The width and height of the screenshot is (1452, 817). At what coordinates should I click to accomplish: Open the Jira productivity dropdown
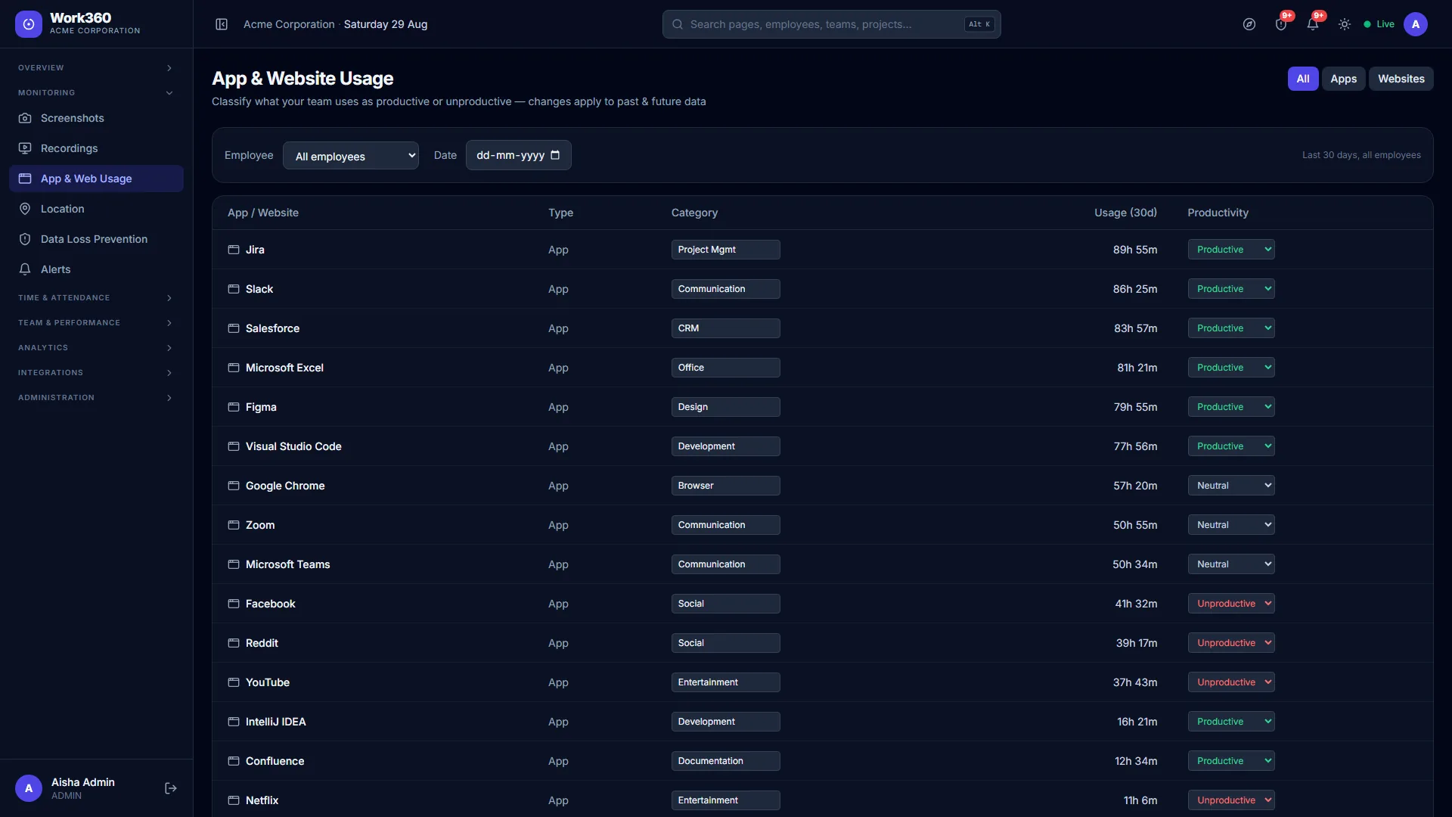coord(1231,250)
